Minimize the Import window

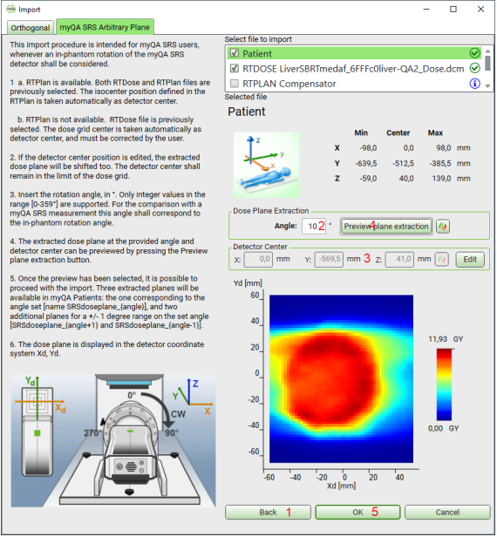(x=426, y=10)
